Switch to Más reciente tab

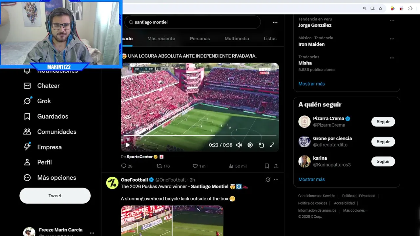click(161, 39)
